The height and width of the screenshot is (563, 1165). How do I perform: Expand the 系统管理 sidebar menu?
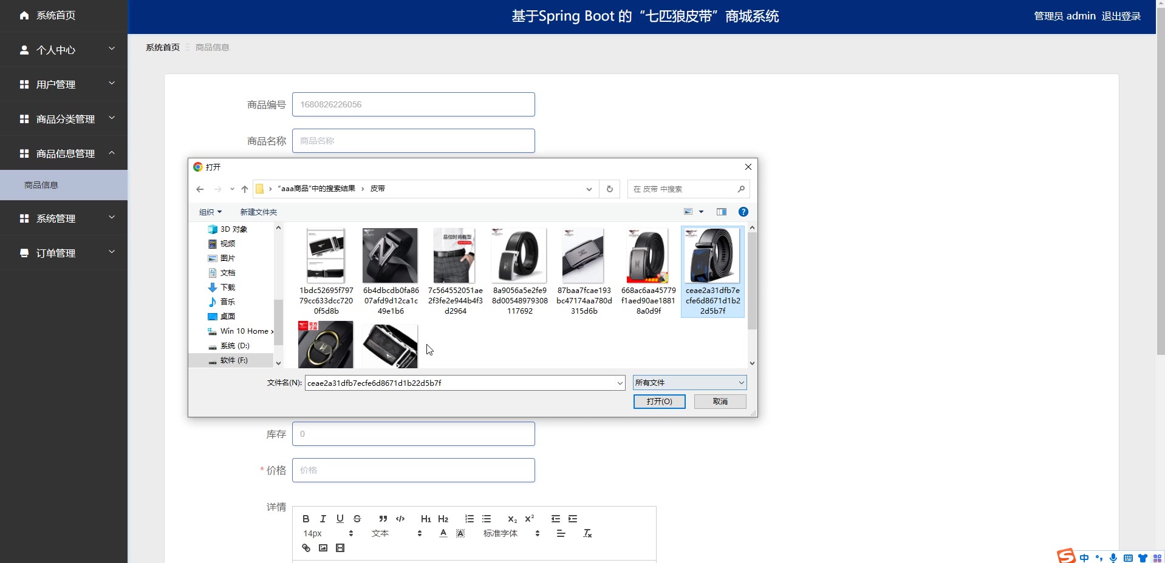coord(64,218)
